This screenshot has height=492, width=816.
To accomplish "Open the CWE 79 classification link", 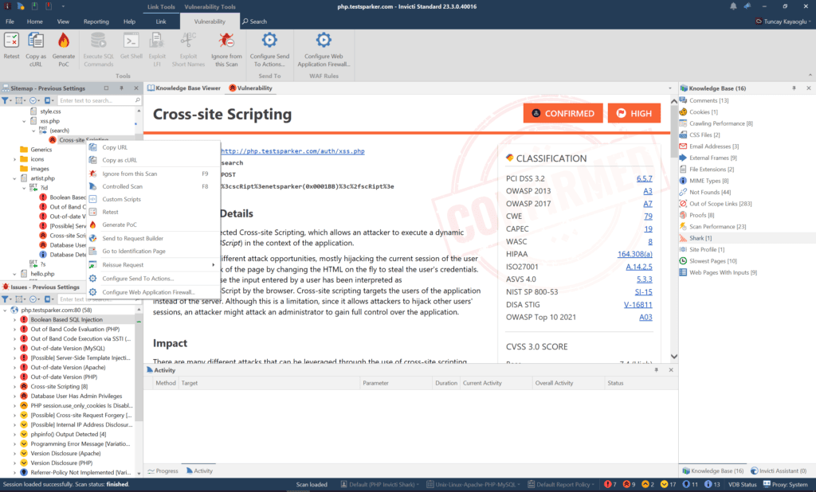I will [648, 217].
